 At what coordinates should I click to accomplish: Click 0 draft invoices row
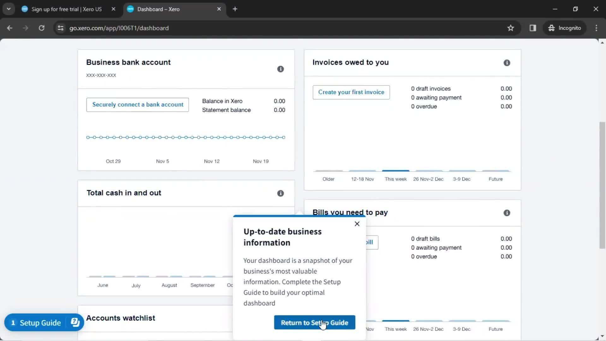[x=461, y=89]
